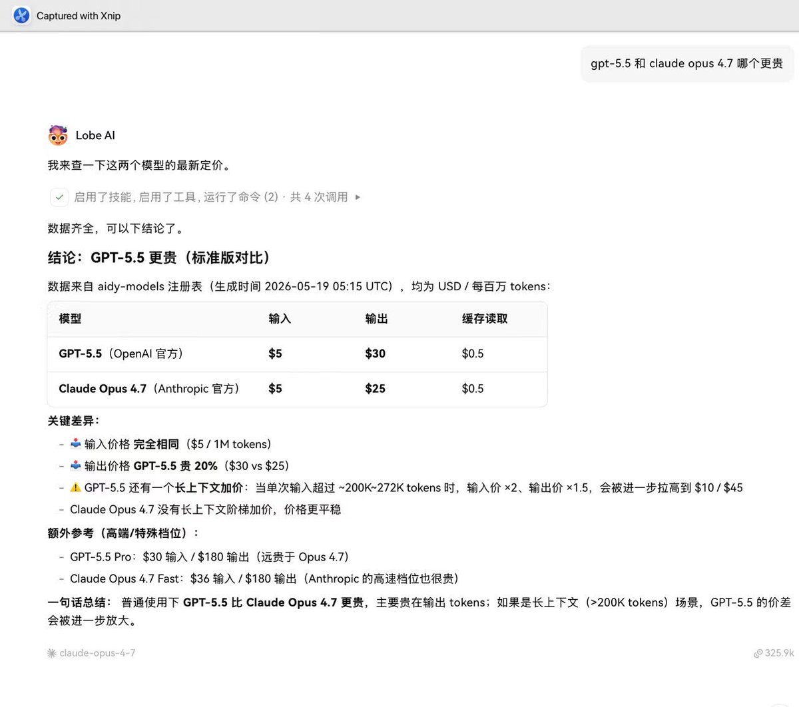Click the GPT-5.5 row $5 input cell
The height and width of the screenshot is (707, 799).
275,353
